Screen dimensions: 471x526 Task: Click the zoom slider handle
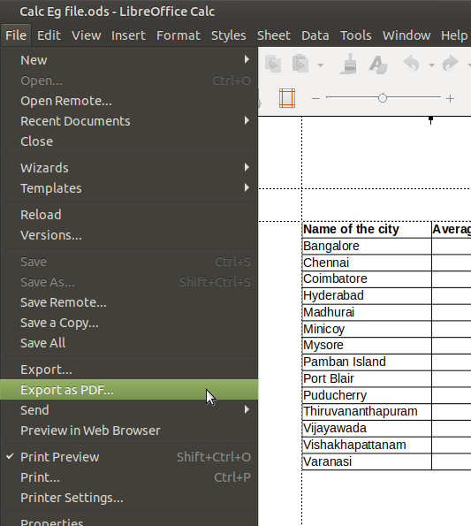383,98
